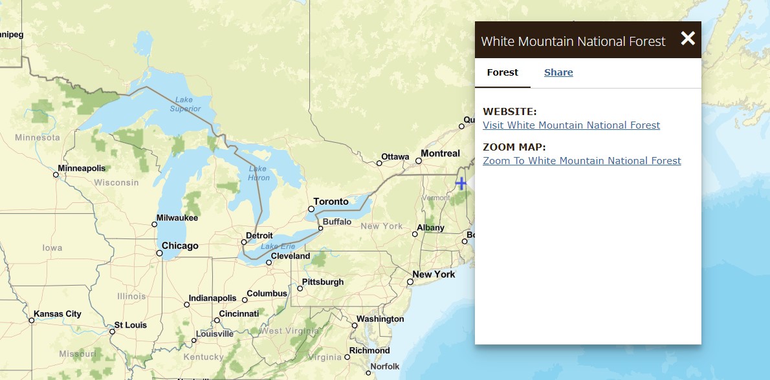This screenshot has height=380, width=770.
Task: Click the Lake Superior label on map
Action: coord(185,104)
